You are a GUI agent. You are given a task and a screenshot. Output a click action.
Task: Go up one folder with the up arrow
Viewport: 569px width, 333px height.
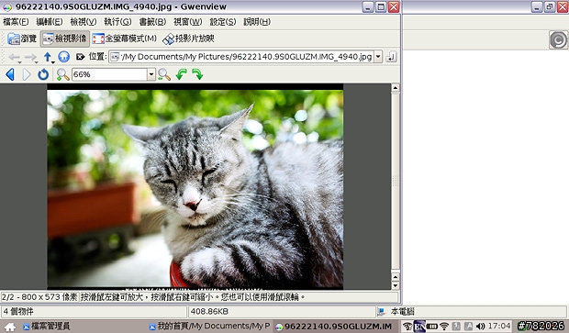tap(48, 57)
